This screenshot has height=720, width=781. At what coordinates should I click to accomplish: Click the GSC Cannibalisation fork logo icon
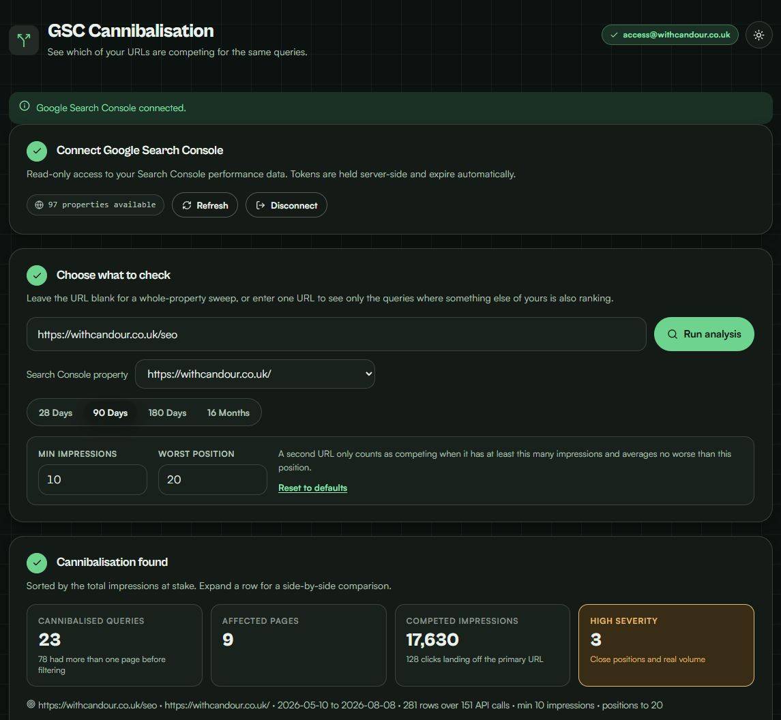24,40
